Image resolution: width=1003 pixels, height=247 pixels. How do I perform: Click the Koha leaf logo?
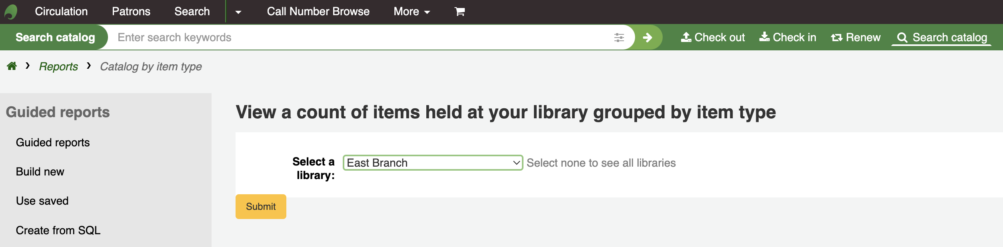11,12
